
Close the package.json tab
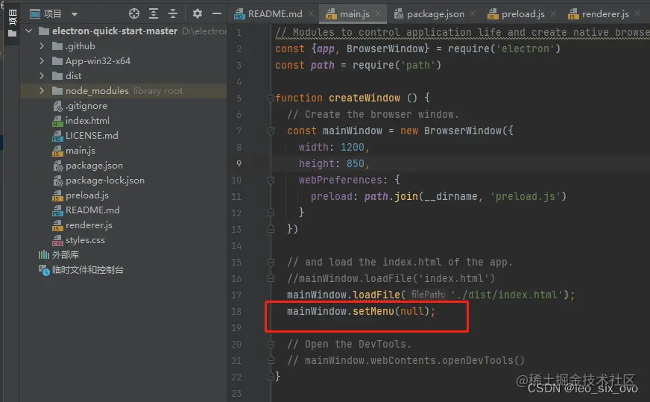[x=473, y=13]
